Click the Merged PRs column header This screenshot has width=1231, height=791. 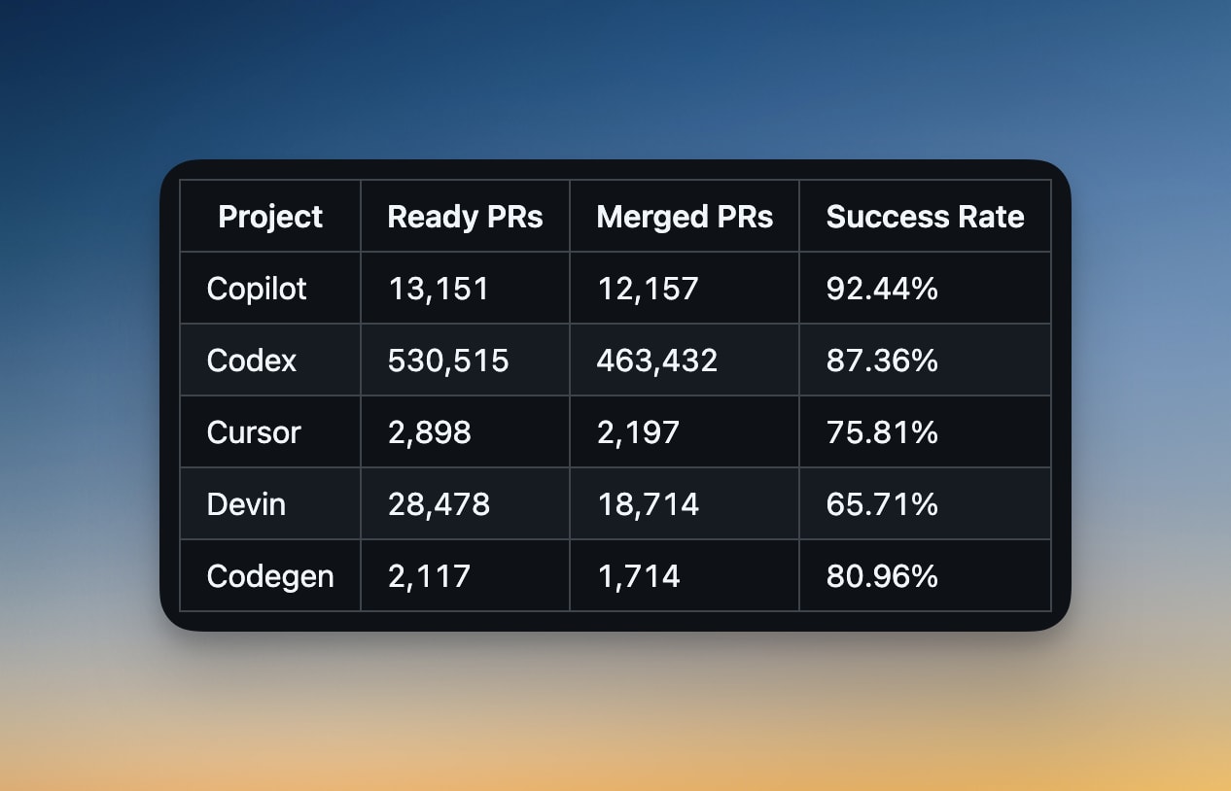tap(685, 216)
